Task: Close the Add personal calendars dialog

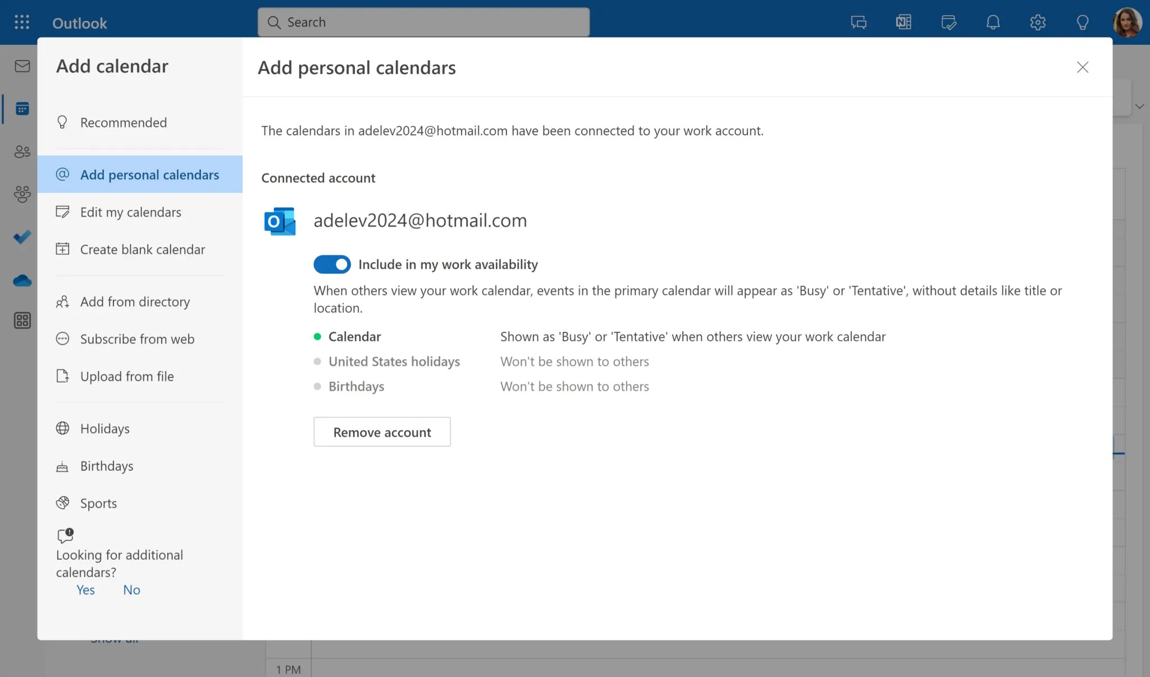Action: pyautogui.click(x=1082, y=67)
